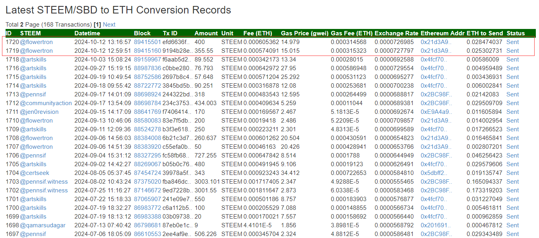Click current page number [1]
Image resolution: width=539 pixels, height=238 pixels.
tap(97, 25)
